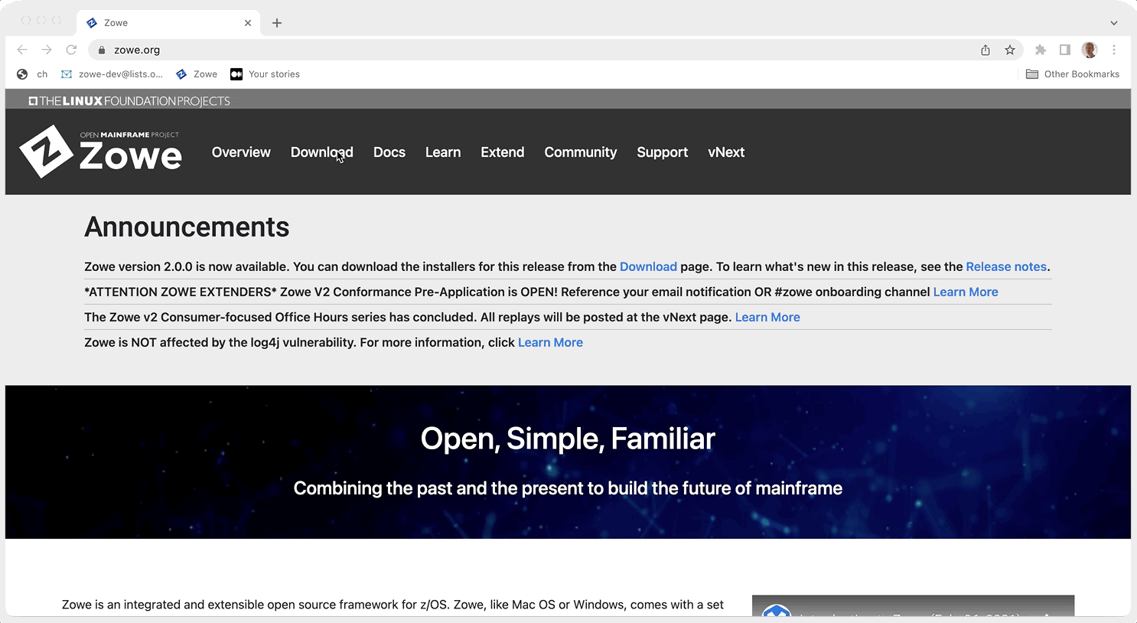Toggle the browser side panel icon
This screenshot has height=623, width=1137.
[1064, 50]
